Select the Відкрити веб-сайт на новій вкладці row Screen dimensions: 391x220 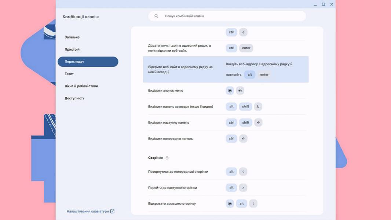pos(226,69)
